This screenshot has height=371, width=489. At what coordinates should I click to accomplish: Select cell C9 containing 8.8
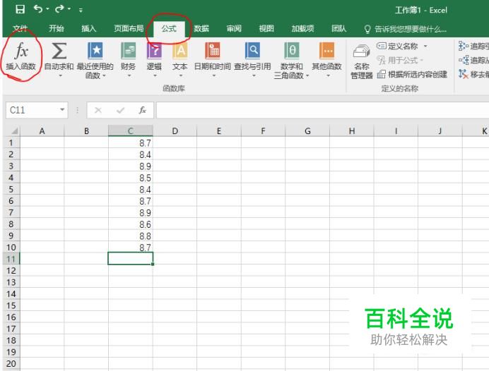(x=131, y=236)
